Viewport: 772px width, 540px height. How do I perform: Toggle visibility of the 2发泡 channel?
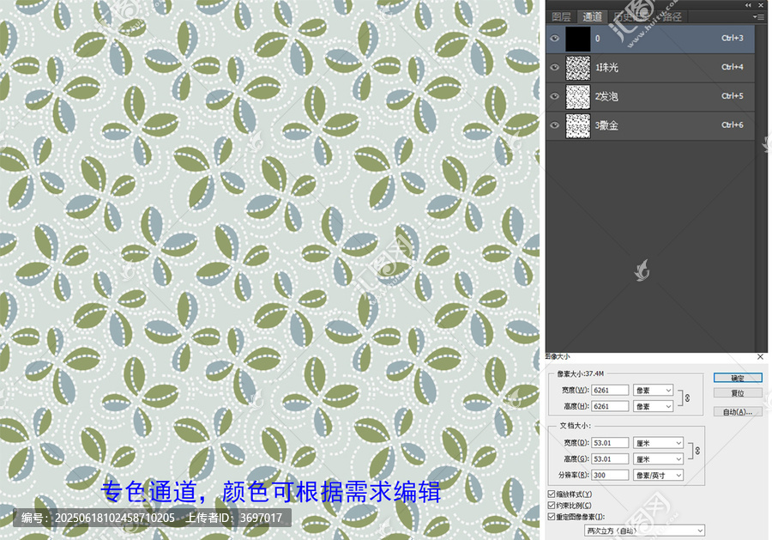pos(555,96)
